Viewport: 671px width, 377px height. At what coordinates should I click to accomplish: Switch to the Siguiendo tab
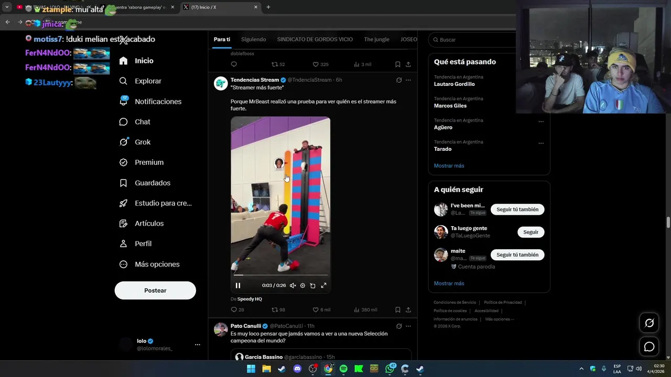(254, 39)
